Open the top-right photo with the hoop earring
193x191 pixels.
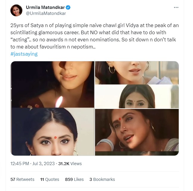tap(137, 73)
